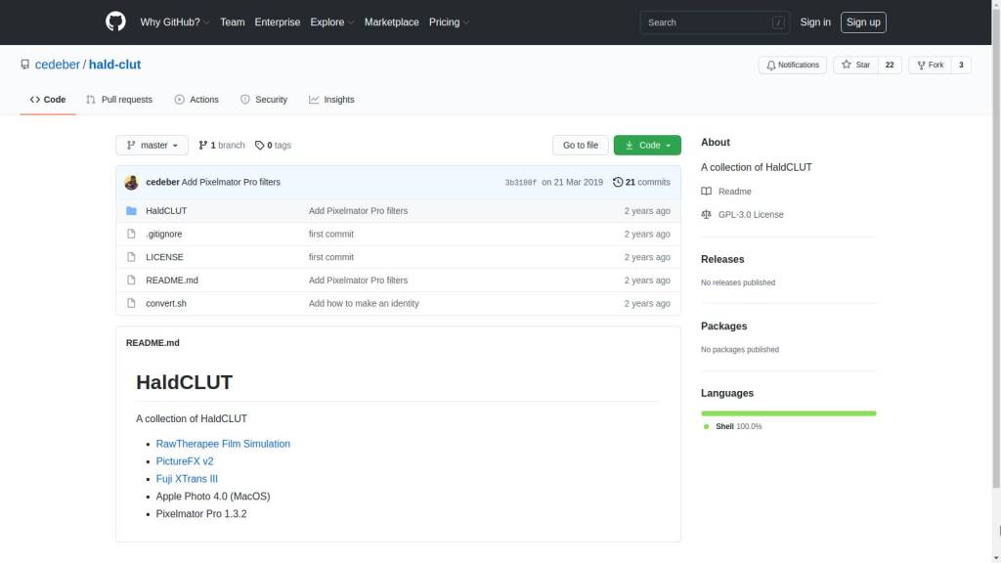1001x563 pixels.
Task: Switch to the Actions tab
Action: pos(196,100)
